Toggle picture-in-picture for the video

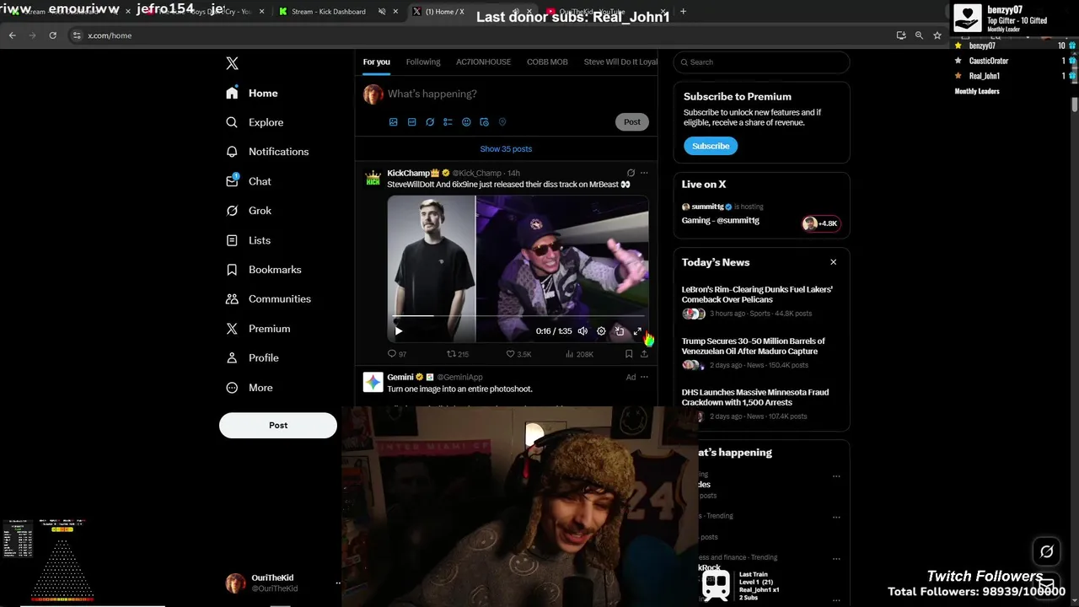[620, 331]
